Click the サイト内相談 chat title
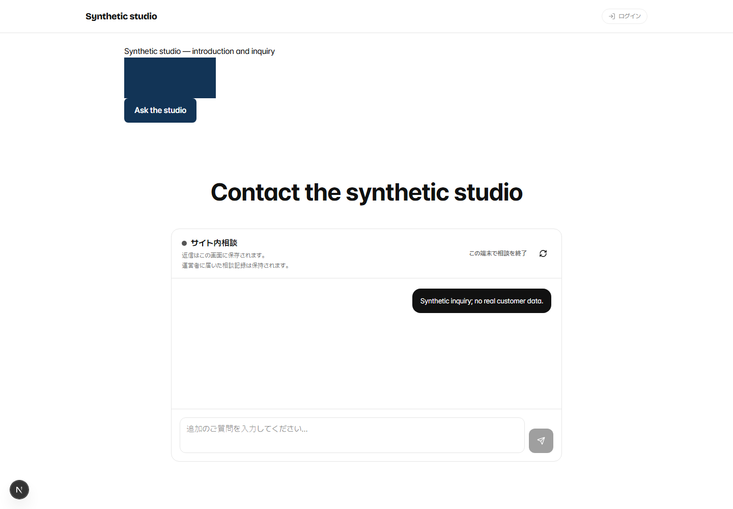Image resolution: width=733 pixels, height=509 pixels. tap(214, 243)
